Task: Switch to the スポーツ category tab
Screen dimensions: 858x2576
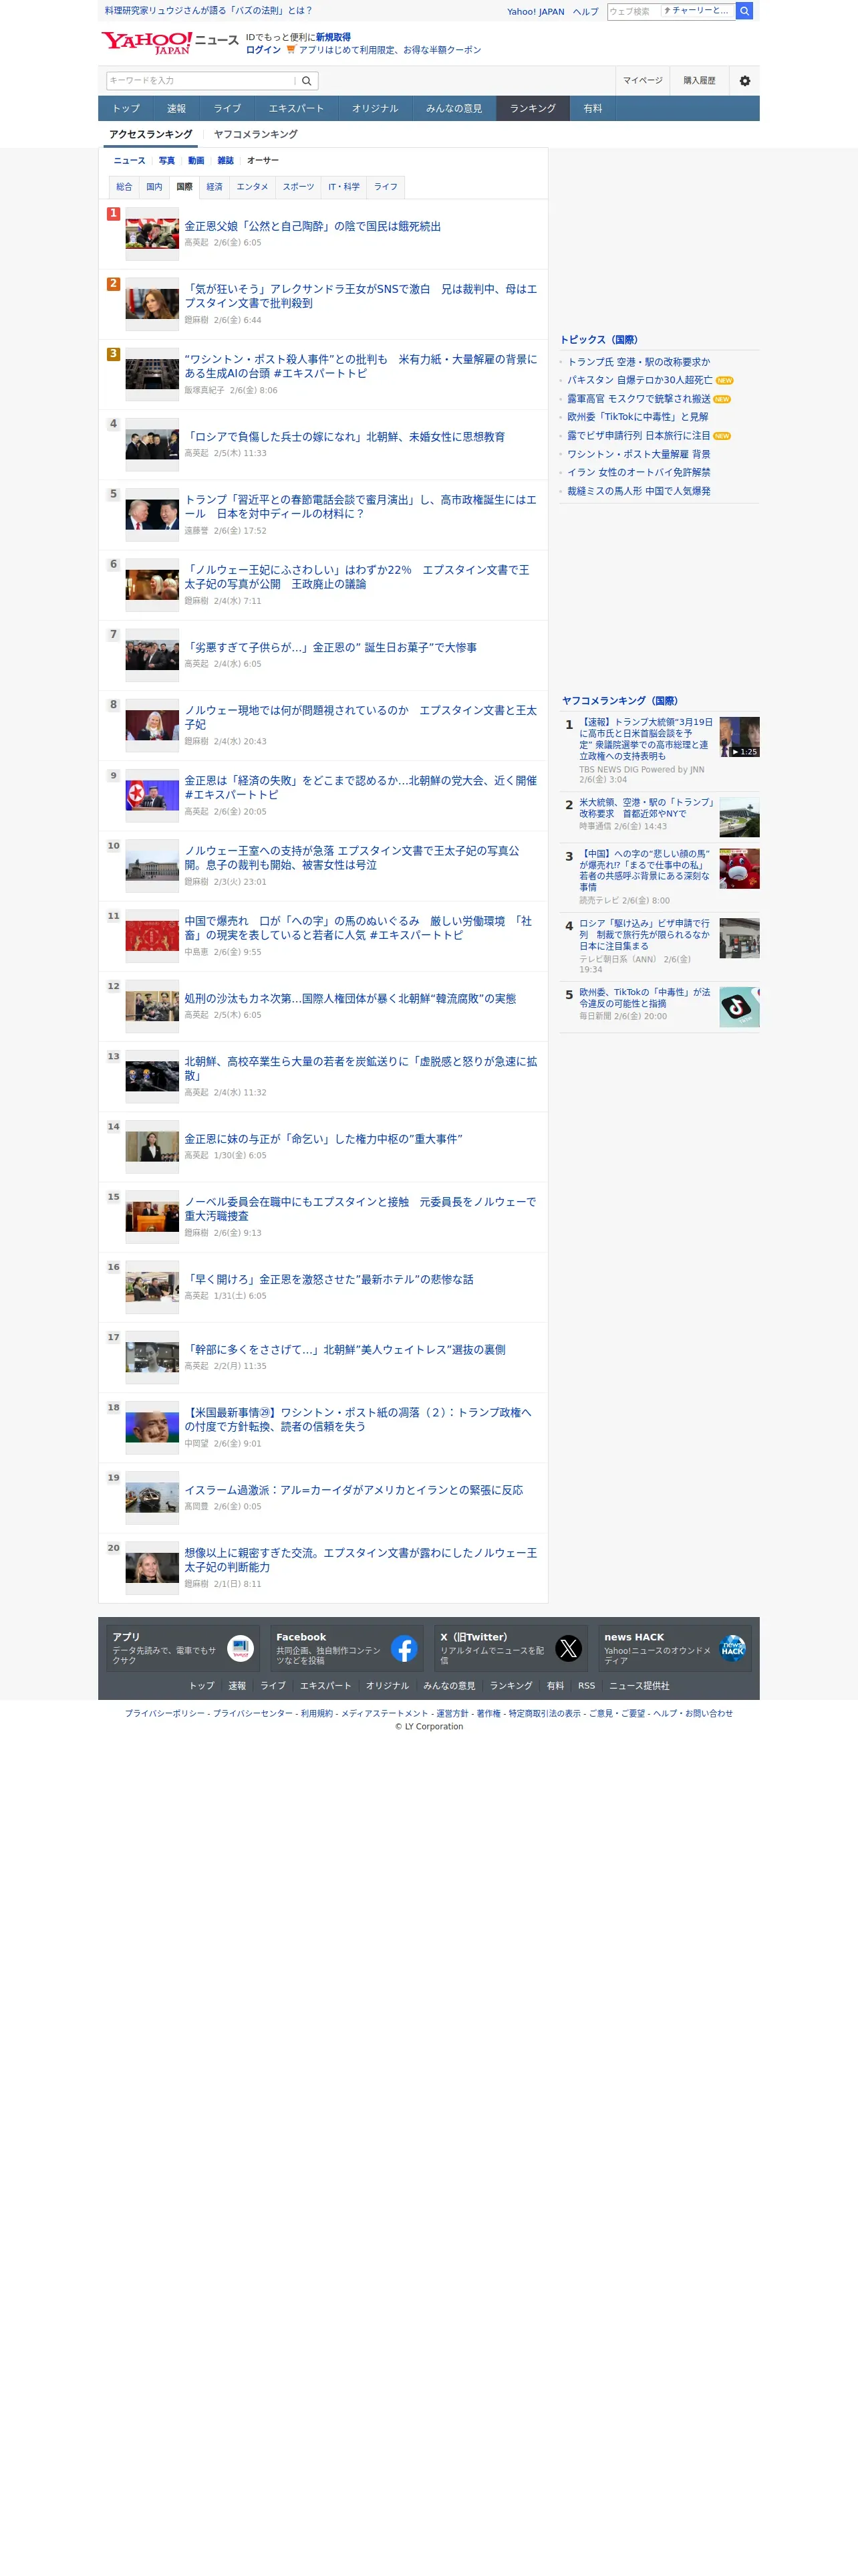Action: point(297,187)
